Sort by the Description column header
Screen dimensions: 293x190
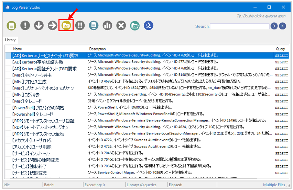[x=180, y=49]
